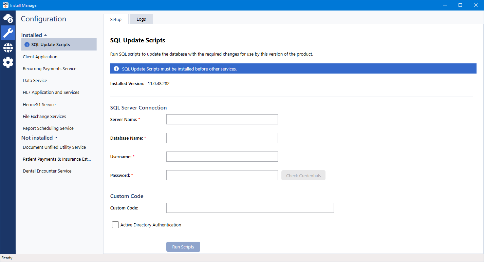Switch to the Logs tab
This screenshot has height=262, width=484.
click(141, 19)
